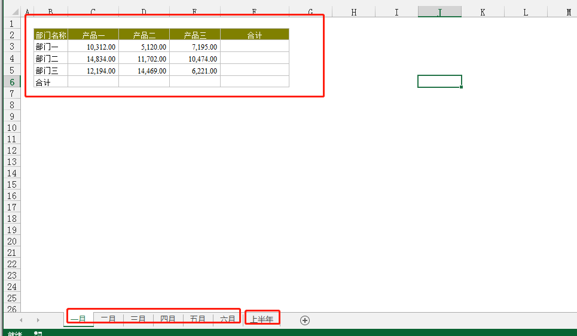577x336 pixels.
Task: Select the 部门三 row label cell
Action: 51,70
